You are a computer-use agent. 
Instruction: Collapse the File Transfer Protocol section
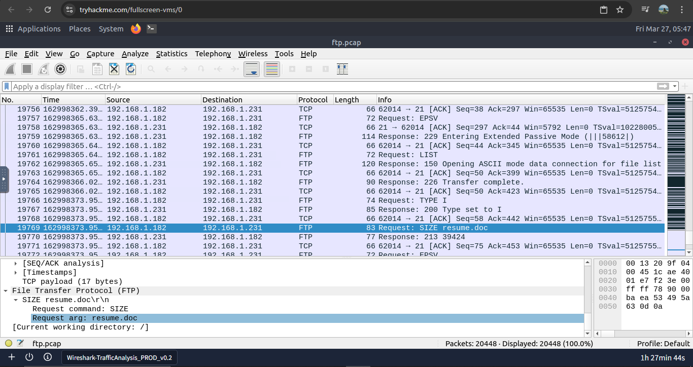[x=6, y=291]
